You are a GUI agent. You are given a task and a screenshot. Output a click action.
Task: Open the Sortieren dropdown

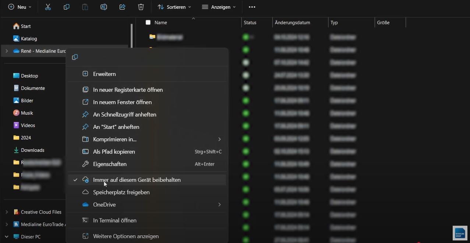[x=174, y=7]
